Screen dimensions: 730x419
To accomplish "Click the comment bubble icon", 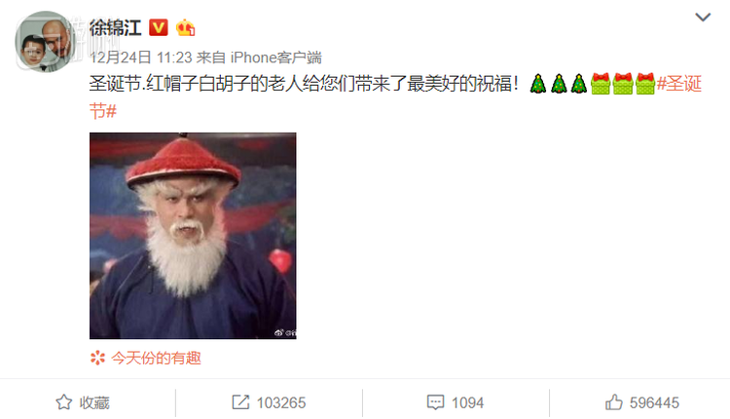I will pyautogui.click(x=436, y=402).
